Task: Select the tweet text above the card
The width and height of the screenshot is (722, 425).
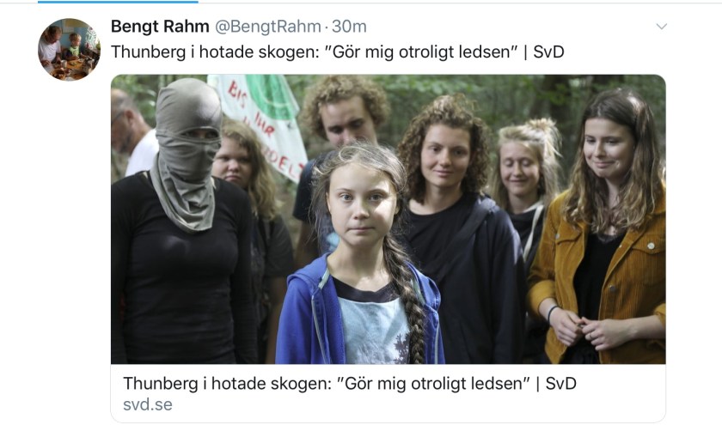Action: point(338,52)
